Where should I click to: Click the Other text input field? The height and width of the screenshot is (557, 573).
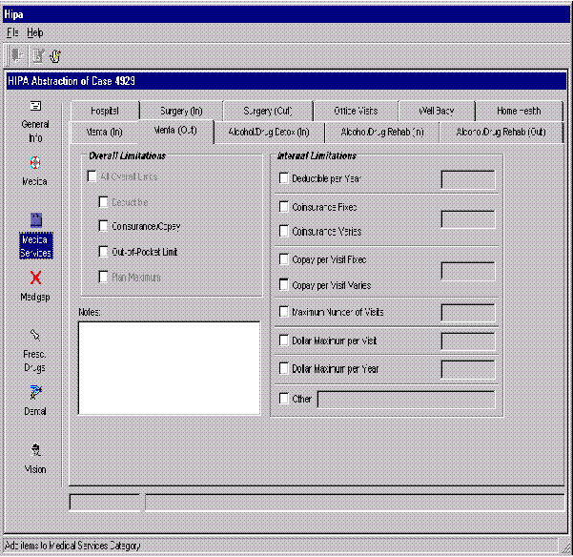click(x=405, y=399)
